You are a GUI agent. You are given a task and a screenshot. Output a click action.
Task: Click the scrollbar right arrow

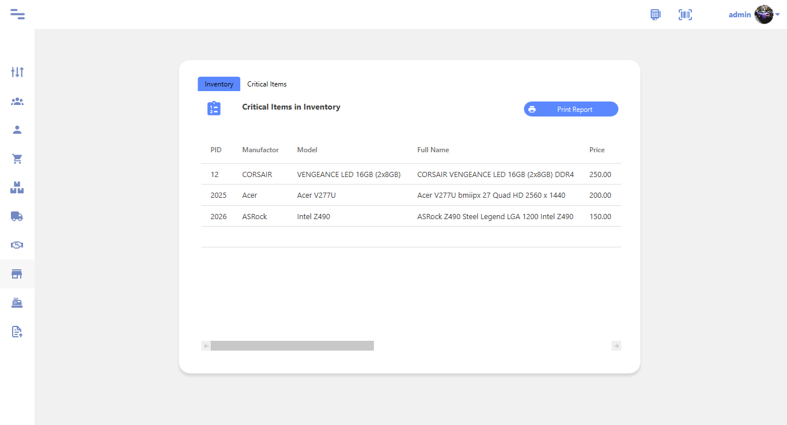[x=616, y=346]
